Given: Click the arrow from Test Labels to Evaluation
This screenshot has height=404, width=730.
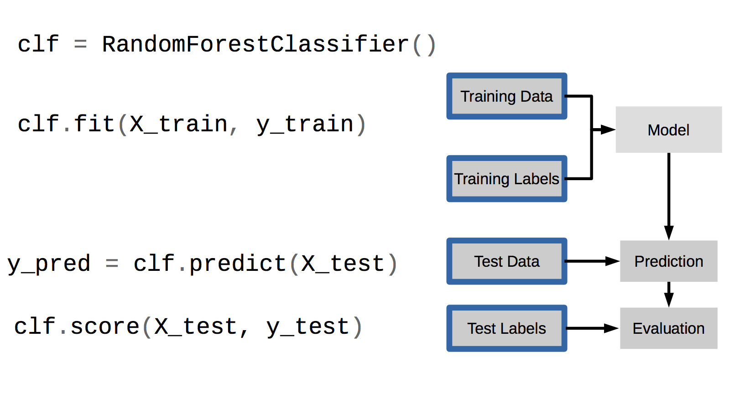Looking at the screenshot, I should [593, 328].
